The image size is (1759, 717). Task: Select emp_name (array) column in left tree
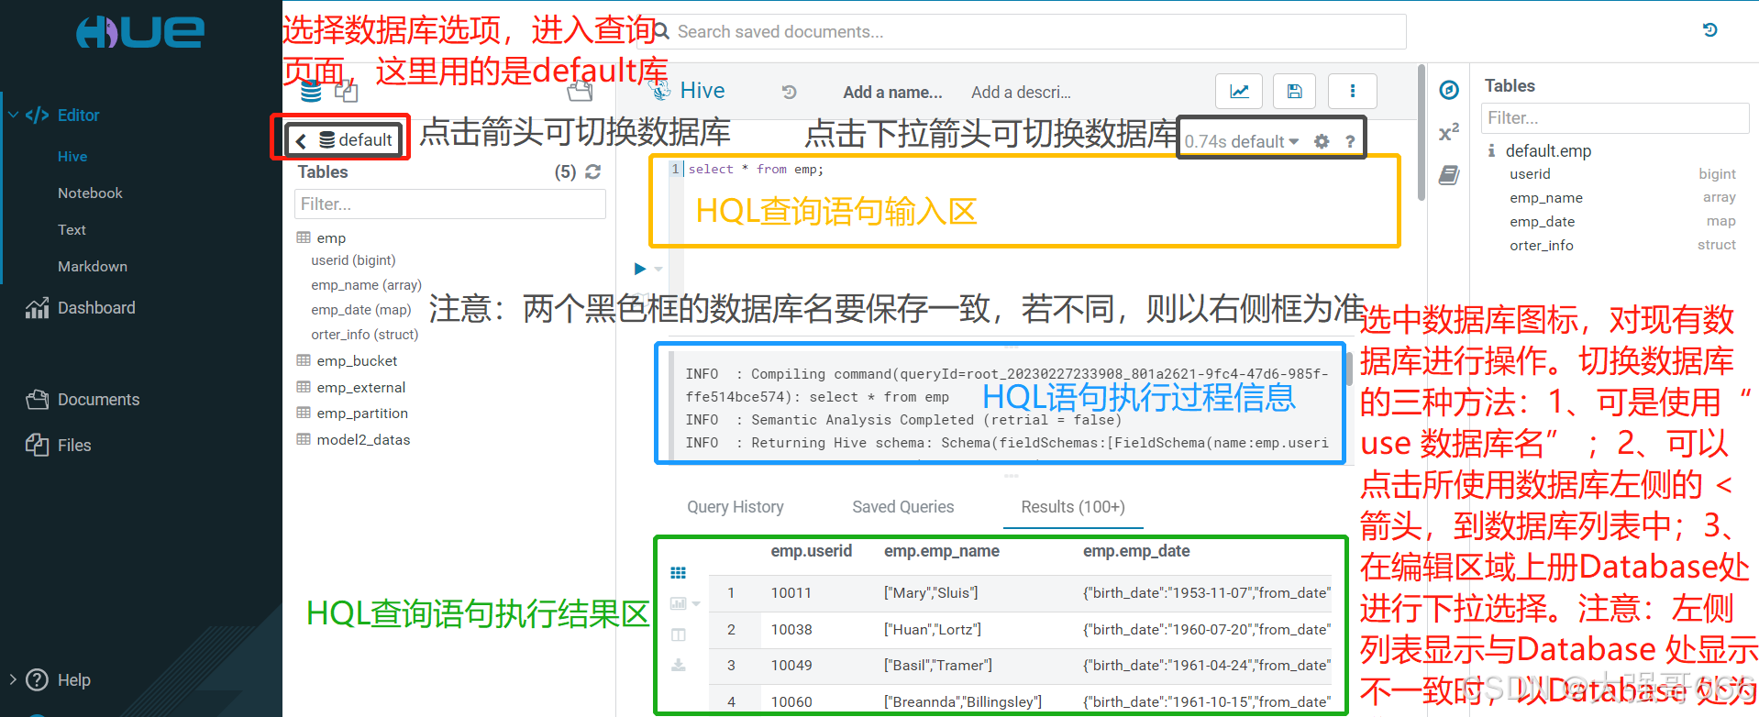pos(366,285)
